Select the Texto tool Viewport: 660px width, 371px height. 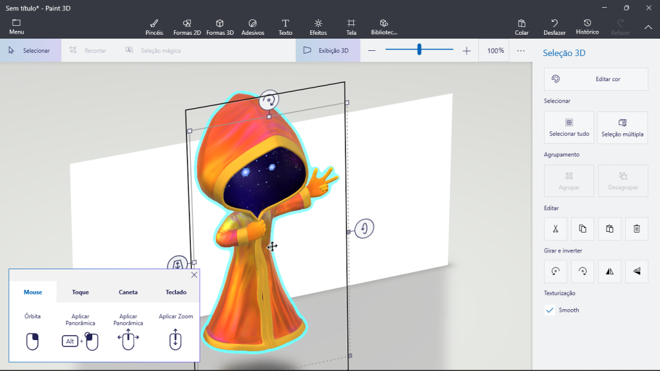point(286,26)
